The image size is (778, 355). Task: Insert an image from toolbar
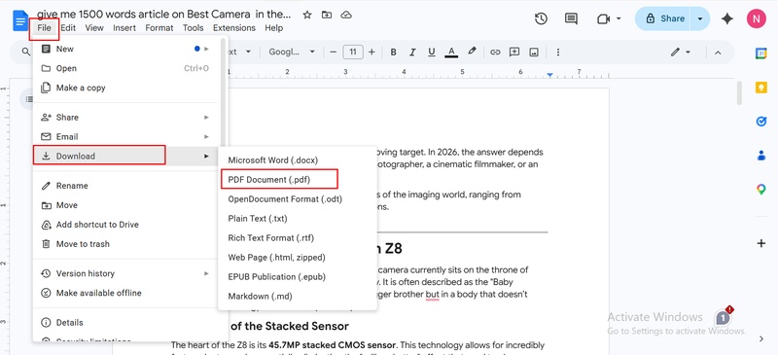tap(534, 52)
